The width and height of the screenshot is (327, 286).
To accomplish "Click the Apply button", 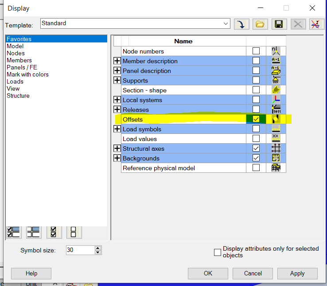I will (297, 273).
